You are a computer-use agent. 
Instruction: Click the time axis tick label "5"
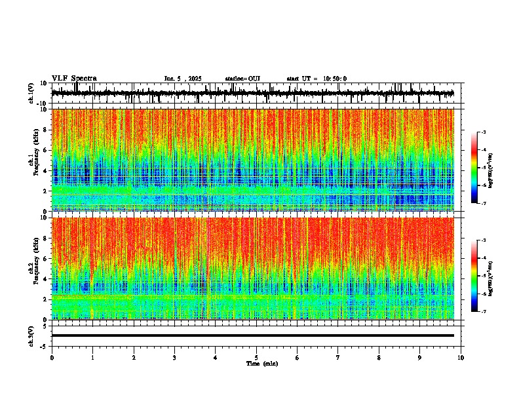point(256,358)
